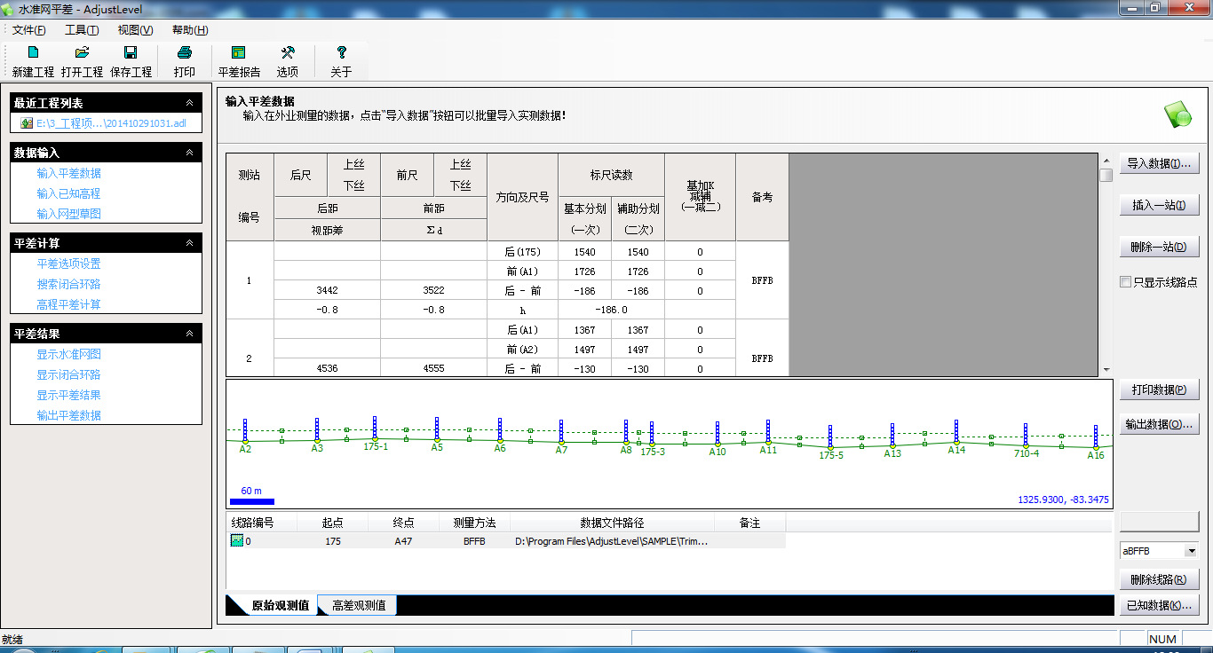
Task: Click the file icon beside the recent project path
Action: click(x=26, y=122)
